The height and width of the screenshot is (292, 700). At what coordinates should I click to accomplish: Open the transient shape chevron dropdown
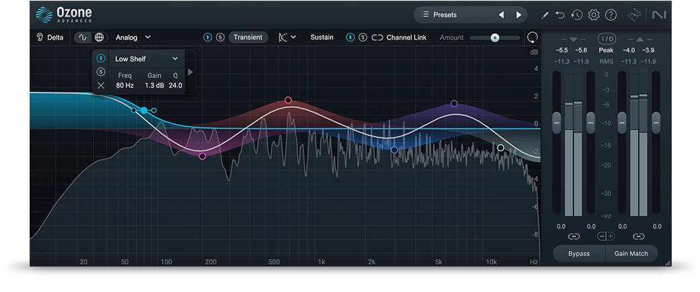(x=293, y=38)
